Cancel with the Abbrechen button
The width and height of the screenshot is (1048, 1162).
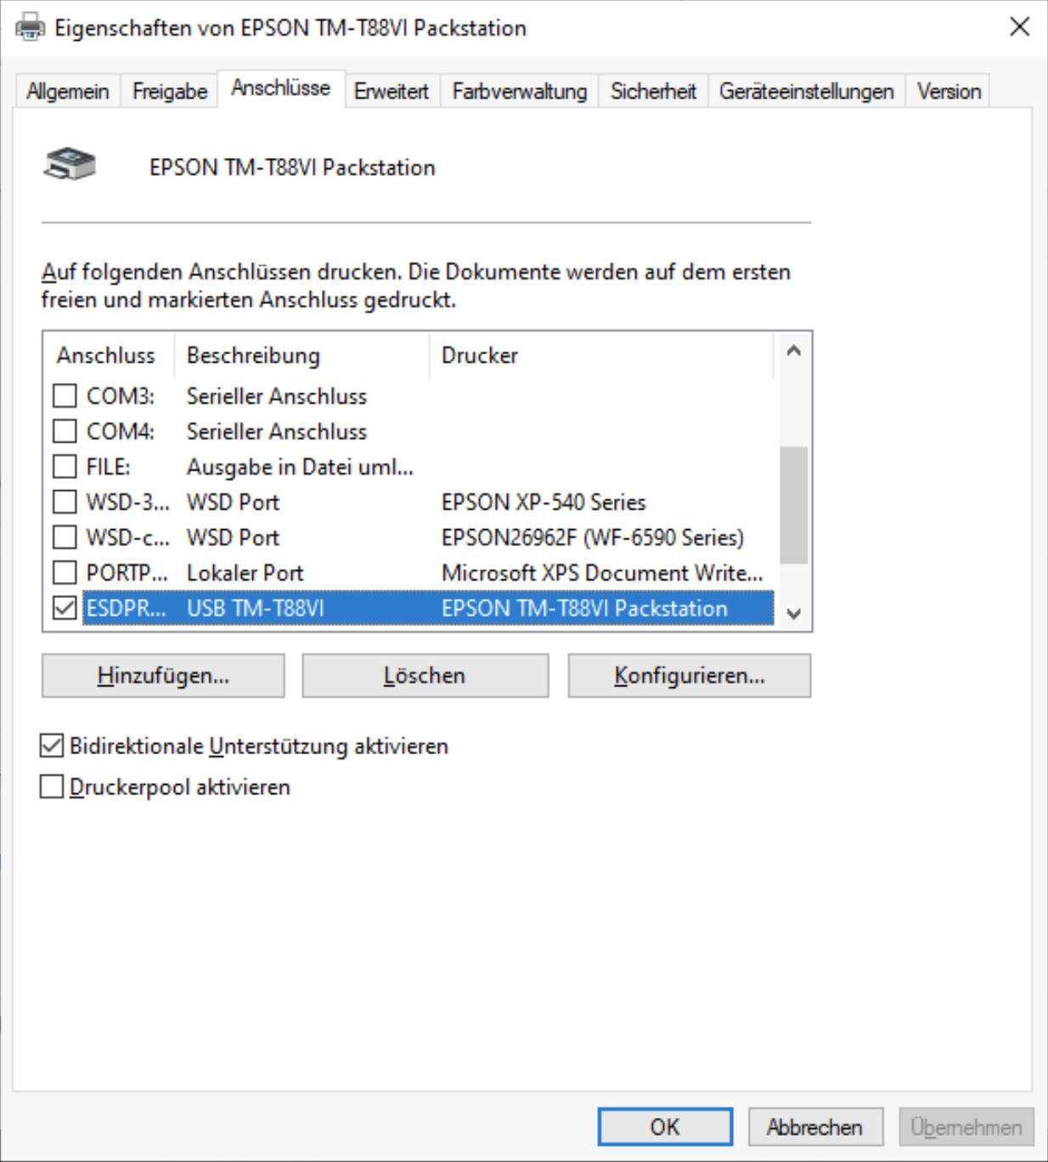[815, 1127]
